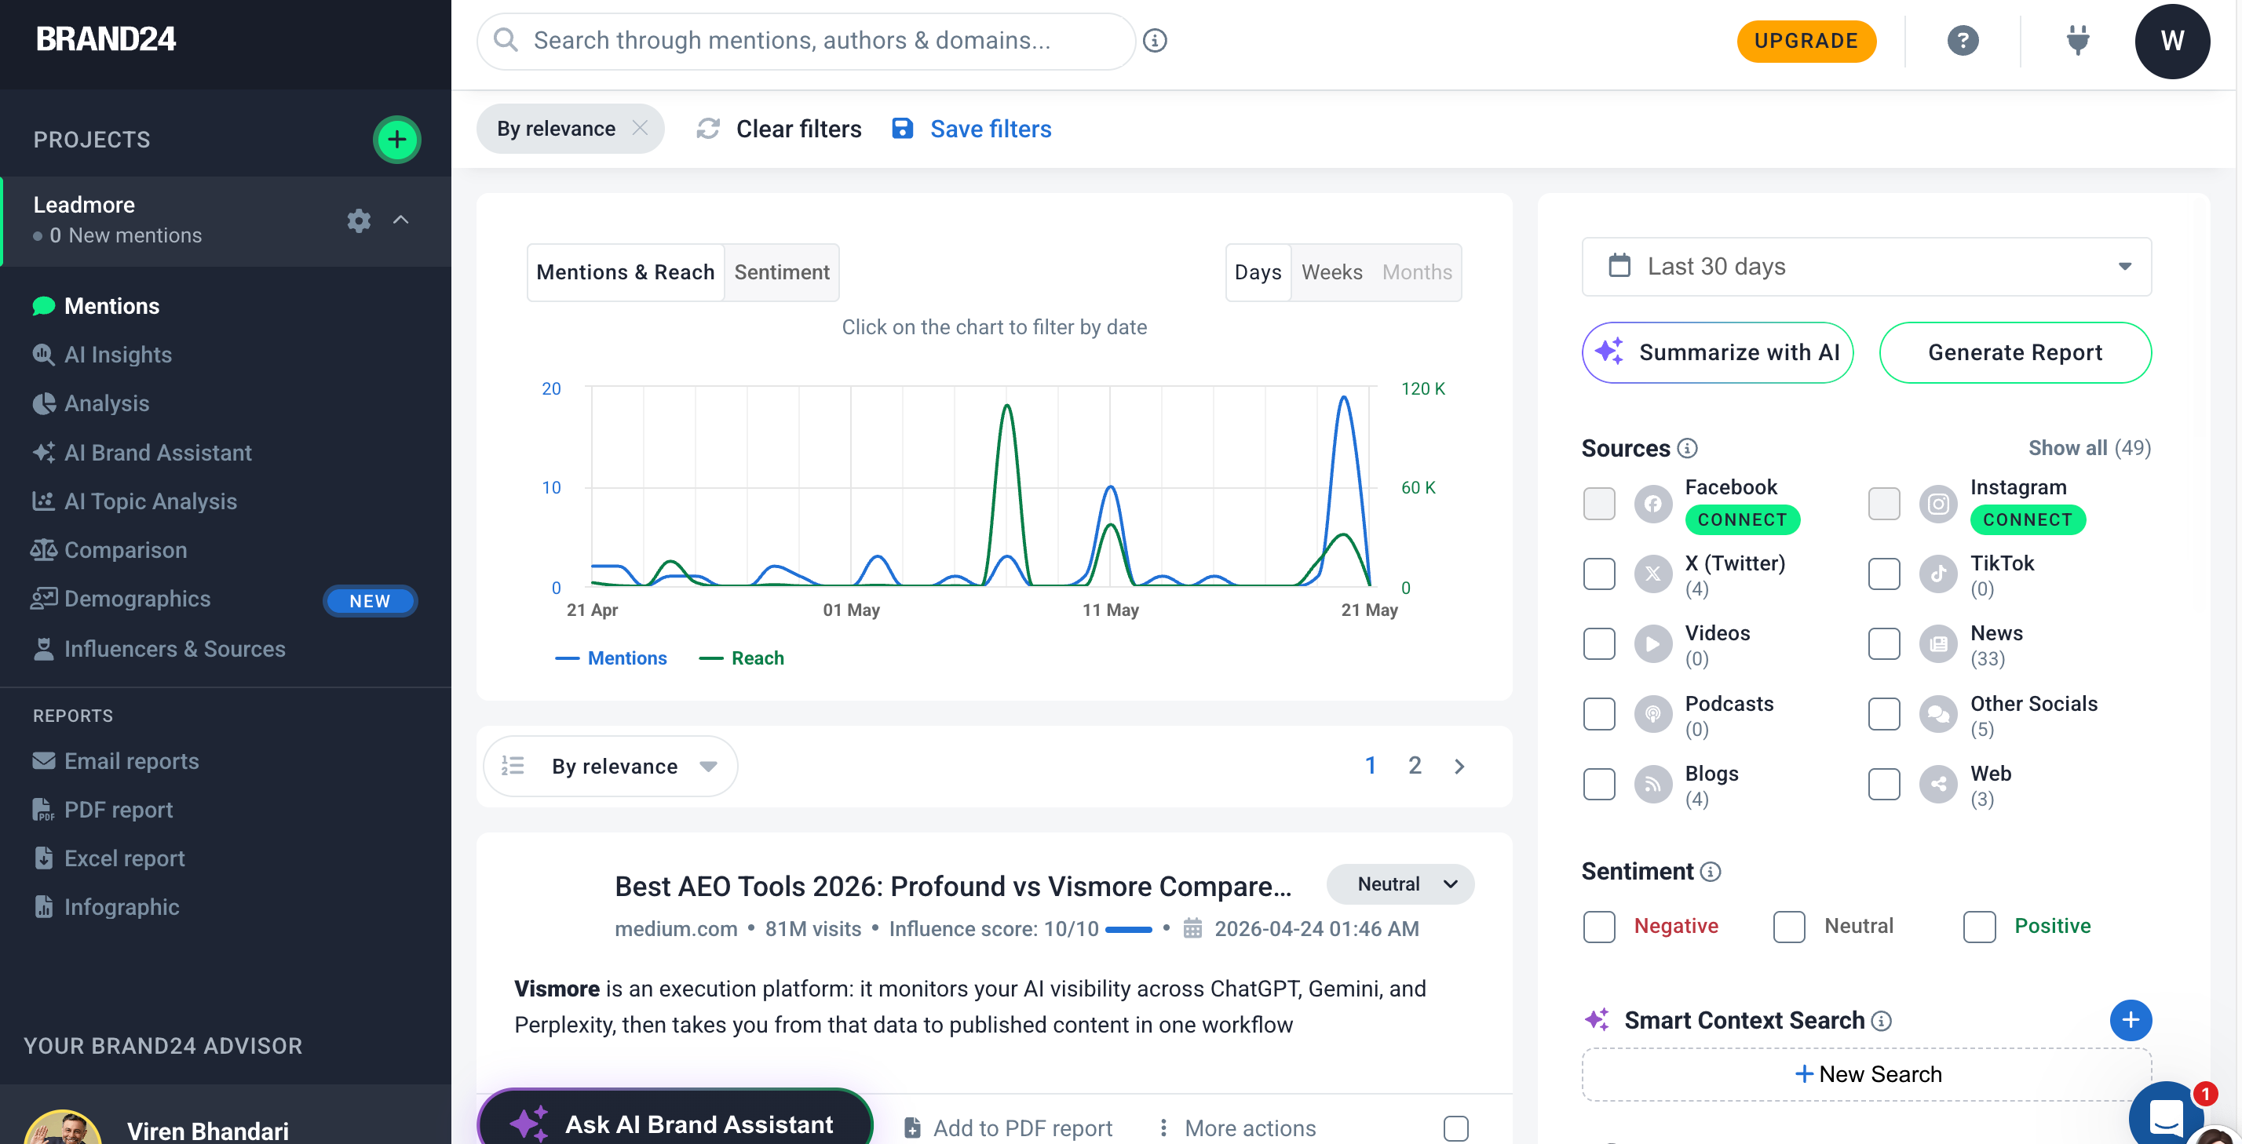
Task: Select the Medium mention checkbox
Action: (x=1455, y=1128)
